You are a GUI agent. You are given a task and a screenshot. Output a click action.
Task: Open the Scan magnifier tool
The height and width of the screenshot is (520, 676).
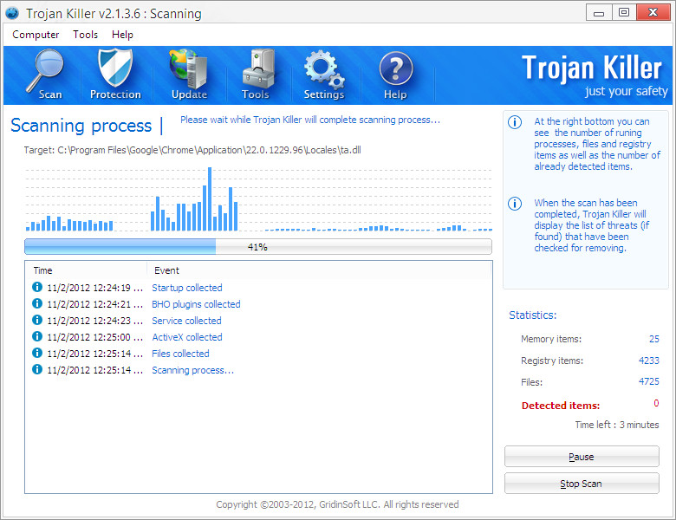[46, 75]
